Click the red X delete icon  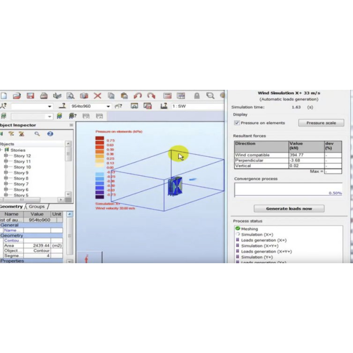(x=98, y=96)
